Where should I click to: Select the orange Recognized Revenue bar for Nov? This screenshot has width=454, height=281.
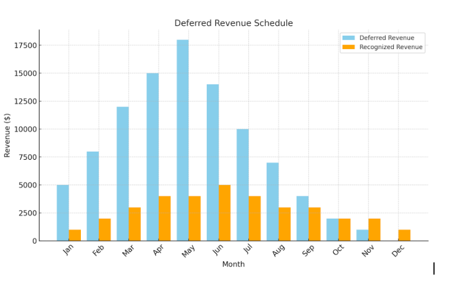click(374, 230)
